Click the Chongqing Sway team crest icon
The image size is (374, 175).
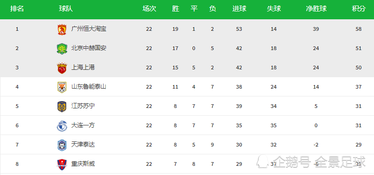pos(62,164)
